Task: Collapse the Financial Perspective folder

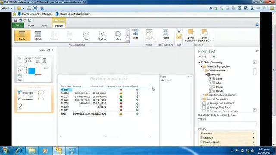Action: tap(201, 66)
